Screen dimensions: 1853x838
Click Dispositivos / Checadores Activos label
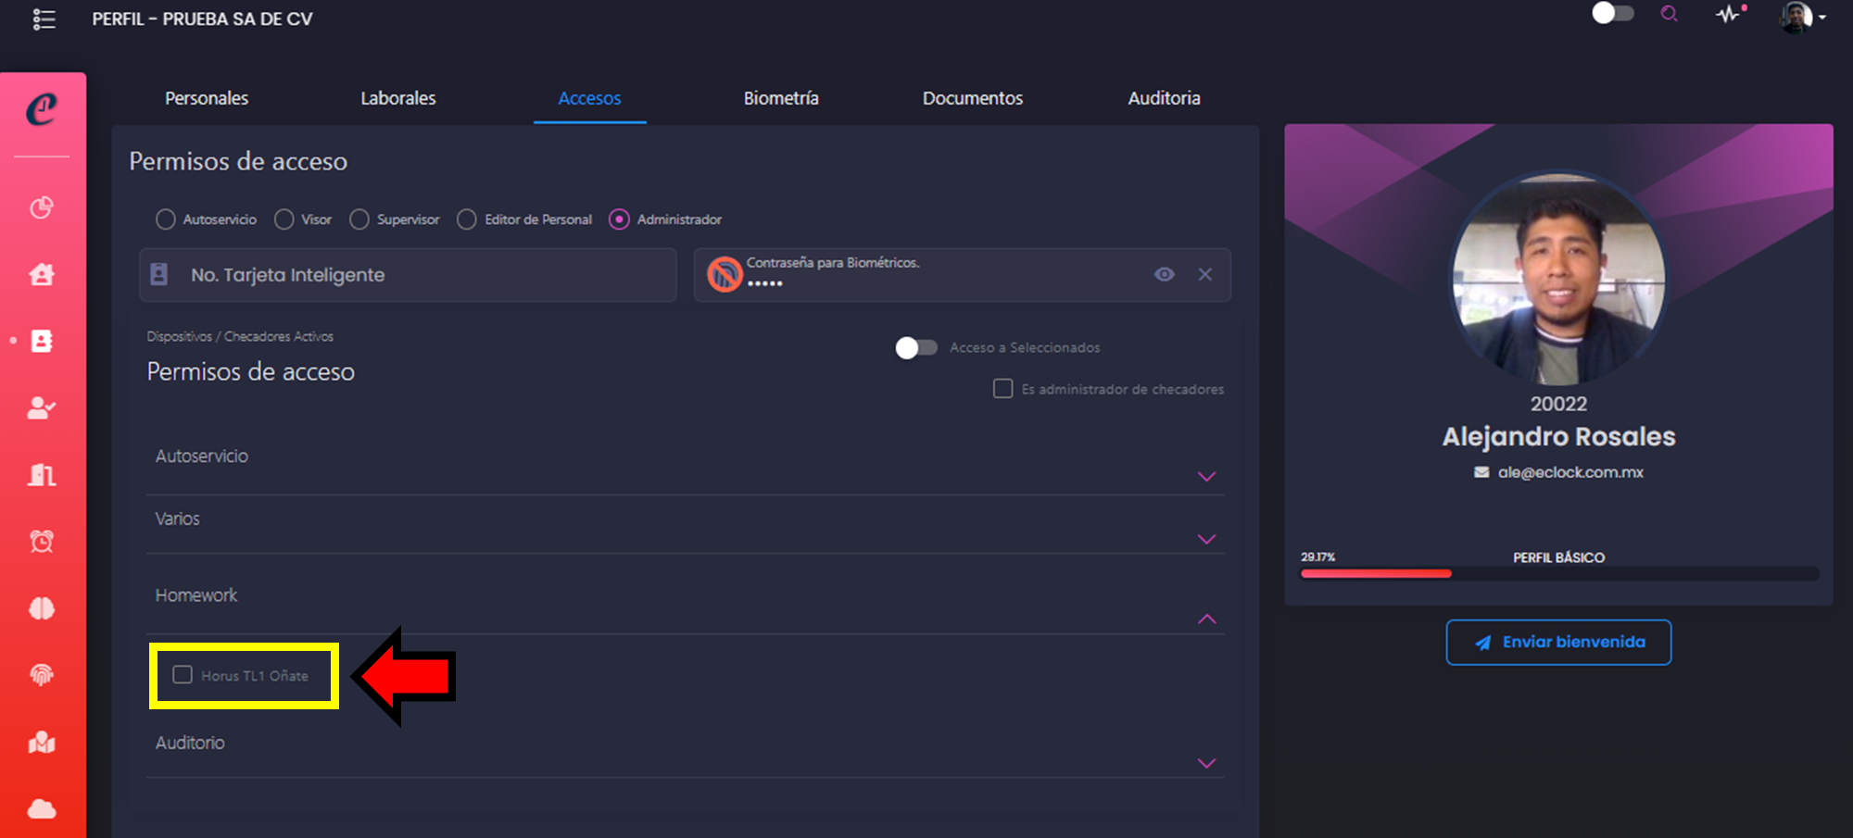click(240, 337)
